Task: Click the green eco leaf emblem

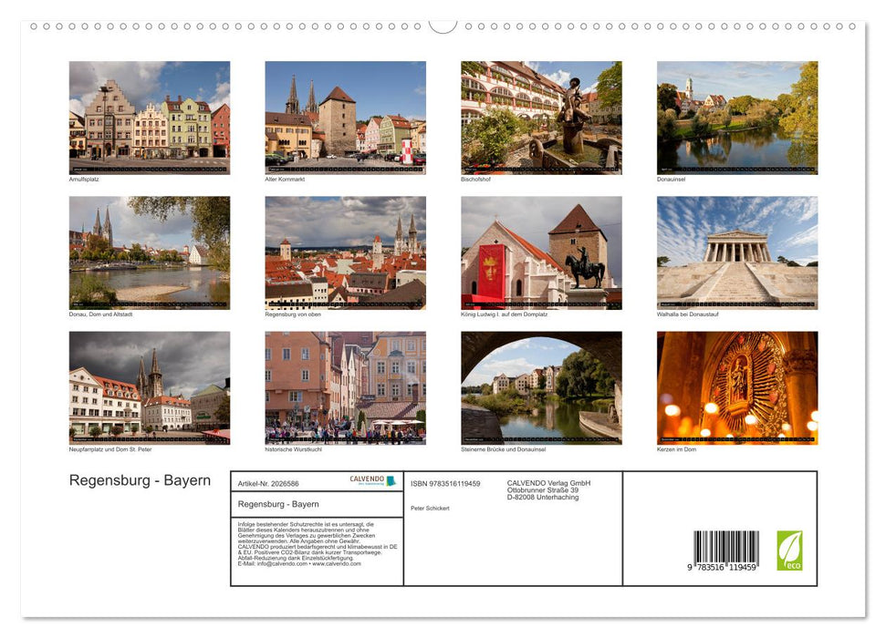Action: coord(789,550)
